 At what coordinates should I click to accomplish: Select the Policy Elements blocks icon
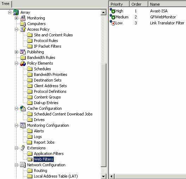point(23,63)
